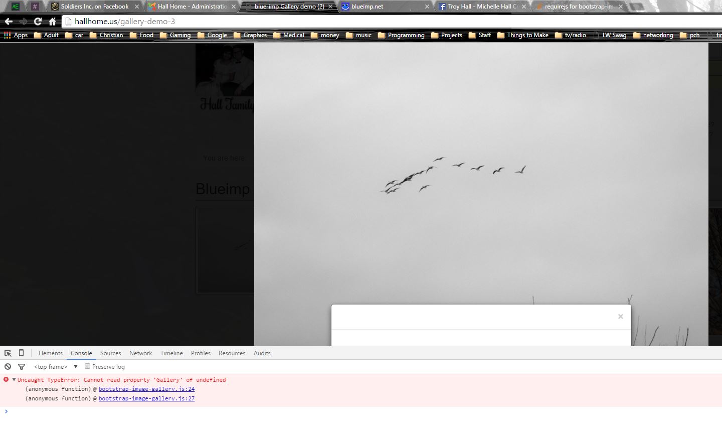The width and height of the screenshot is (722, 425).
Task: Open the Programming bookmarks folder
Action: [401, 35]
